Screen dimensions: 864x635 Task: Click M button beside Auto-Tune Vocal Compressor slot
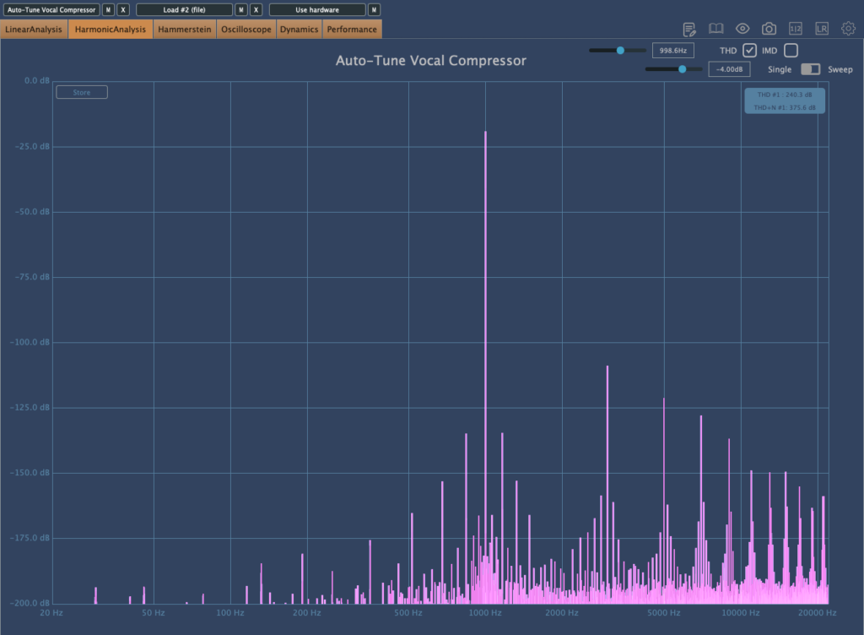pos(108,10)
